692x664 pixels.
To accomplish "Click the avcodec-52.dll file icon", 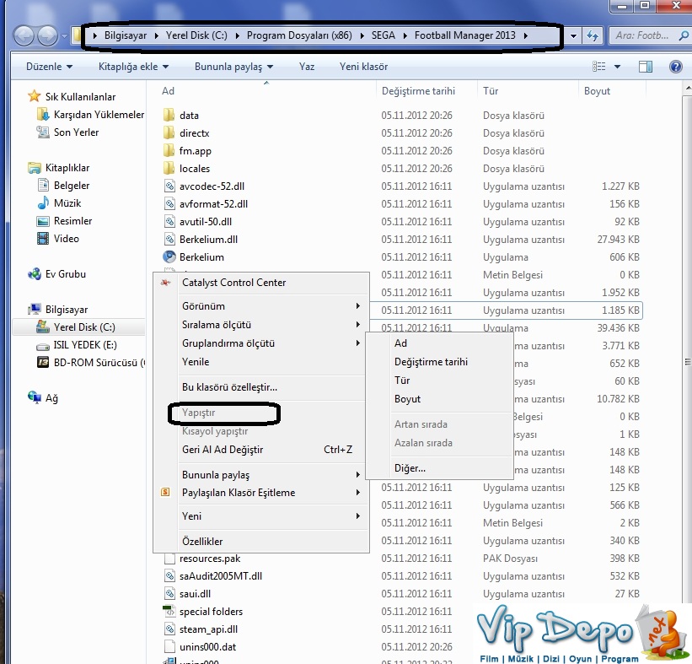I will pyautogui.click(x=169, y=186).
